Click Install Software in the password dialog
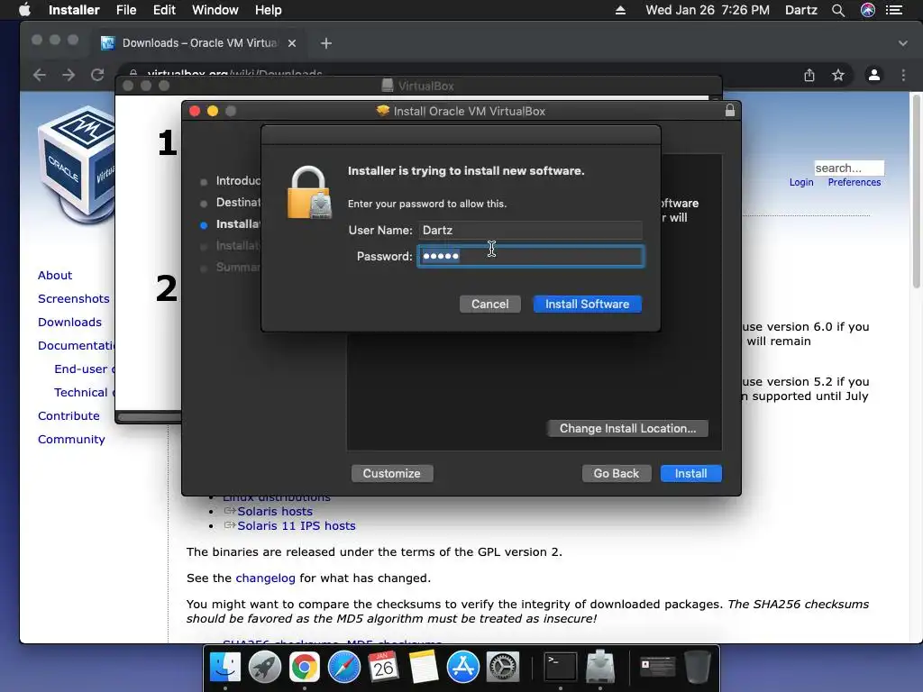Viewport: 923px width, 692px height. coord(587,305)
